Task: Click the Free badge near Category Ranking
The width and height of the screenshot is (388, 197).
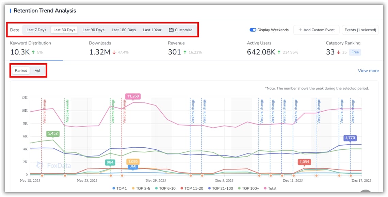Action: click(x=355, y=52)
